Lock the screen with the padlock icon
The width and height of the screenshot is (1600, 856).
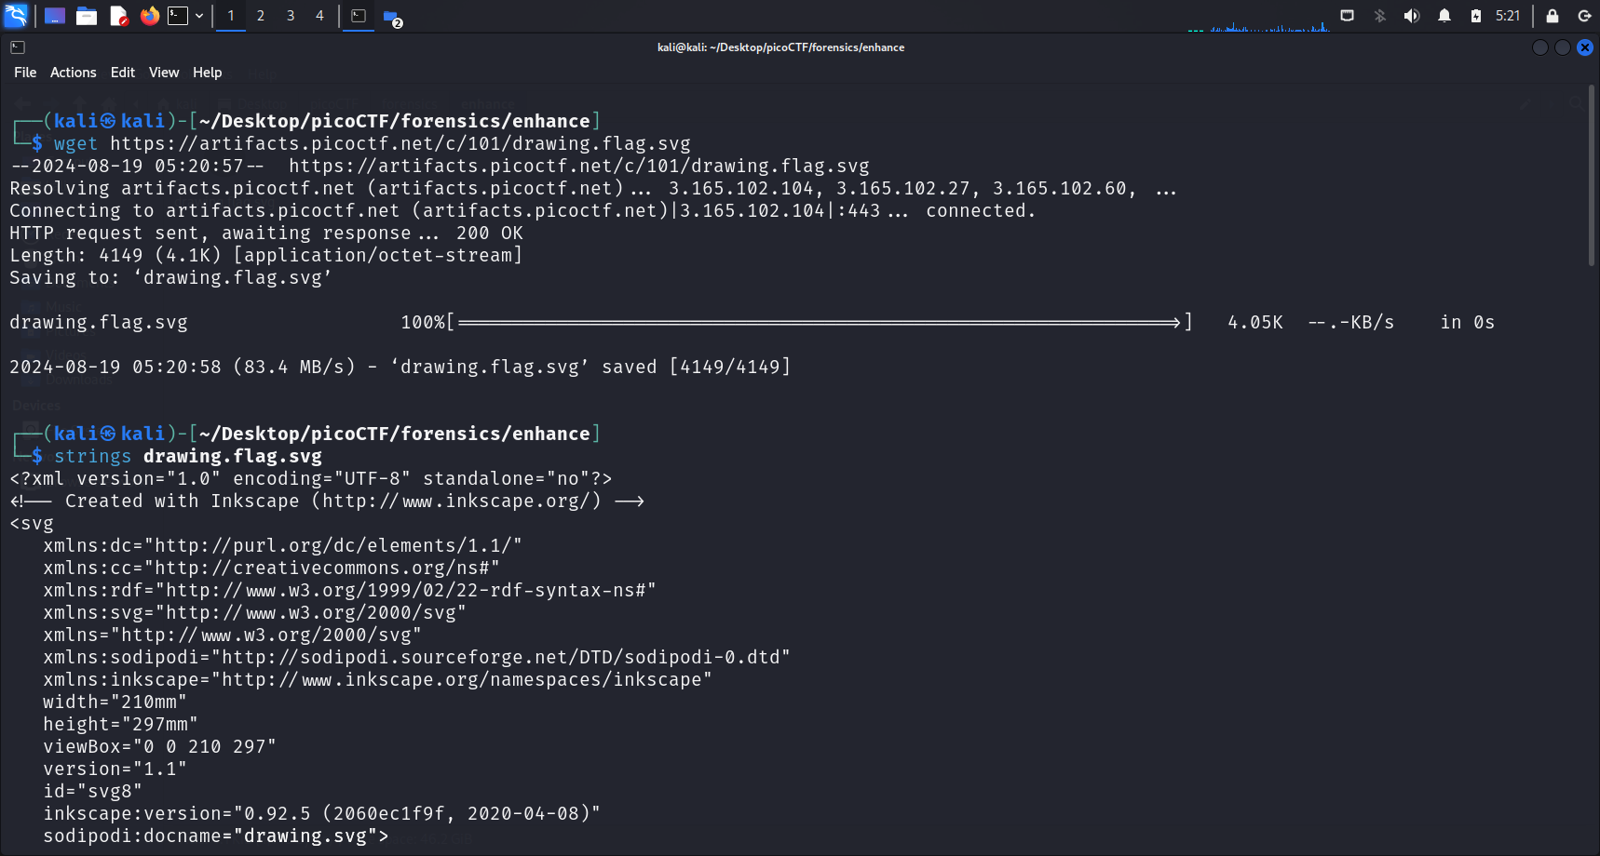pos(1553,16)
